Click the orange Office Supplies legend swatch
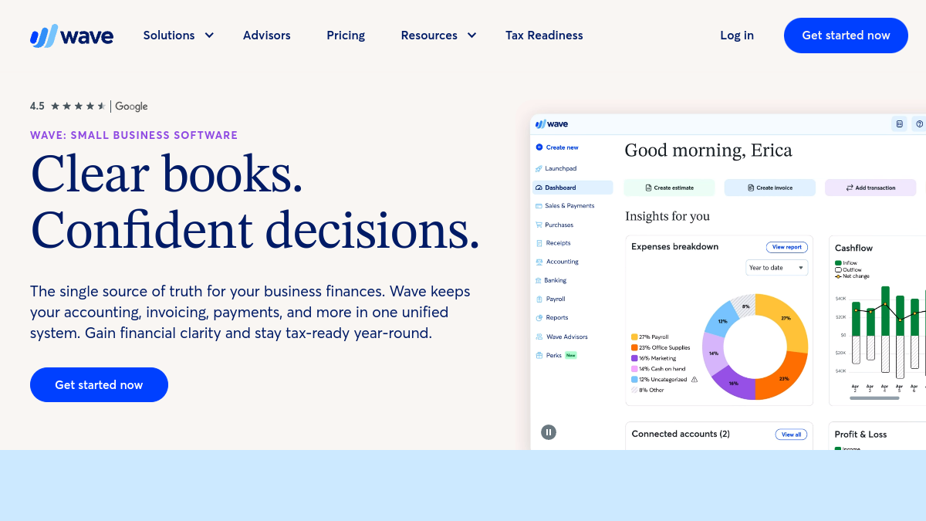Viewport: 926px width, 521px height. [634, 348]
